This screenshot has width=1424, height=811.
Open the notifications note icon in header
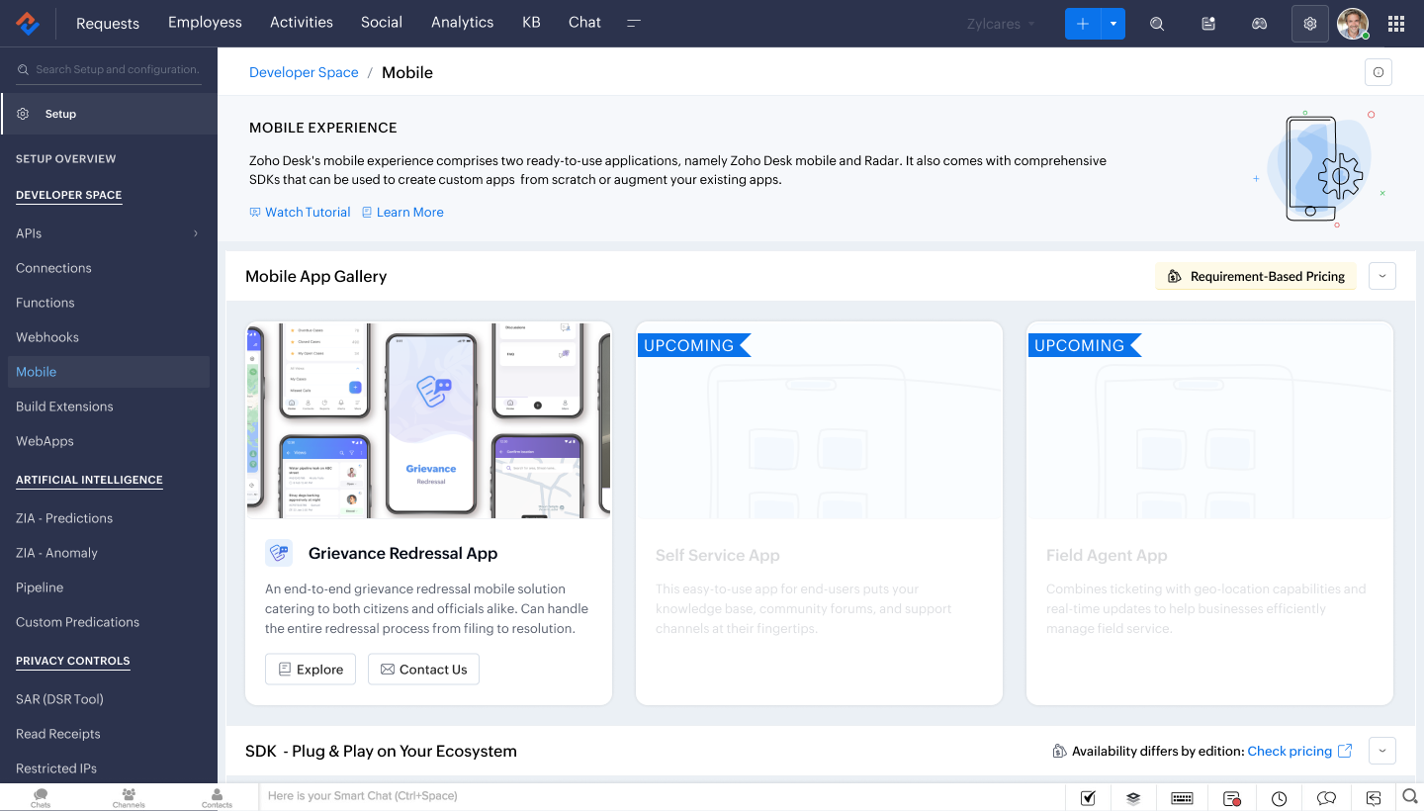pos(1208,24)
